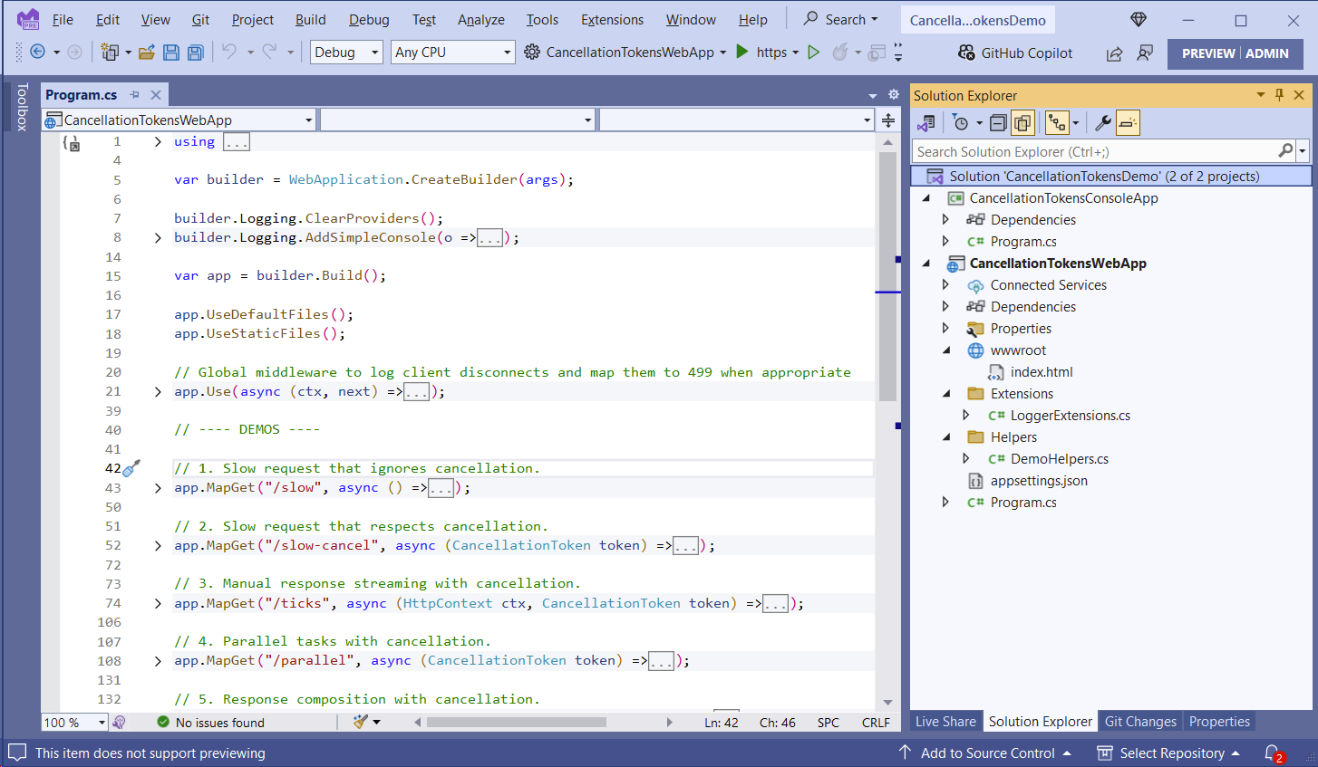Screen dimensions: 1318x767
Task: Expand the wwwroot folder in Solution Explorer
Action: tap(946, 350)
